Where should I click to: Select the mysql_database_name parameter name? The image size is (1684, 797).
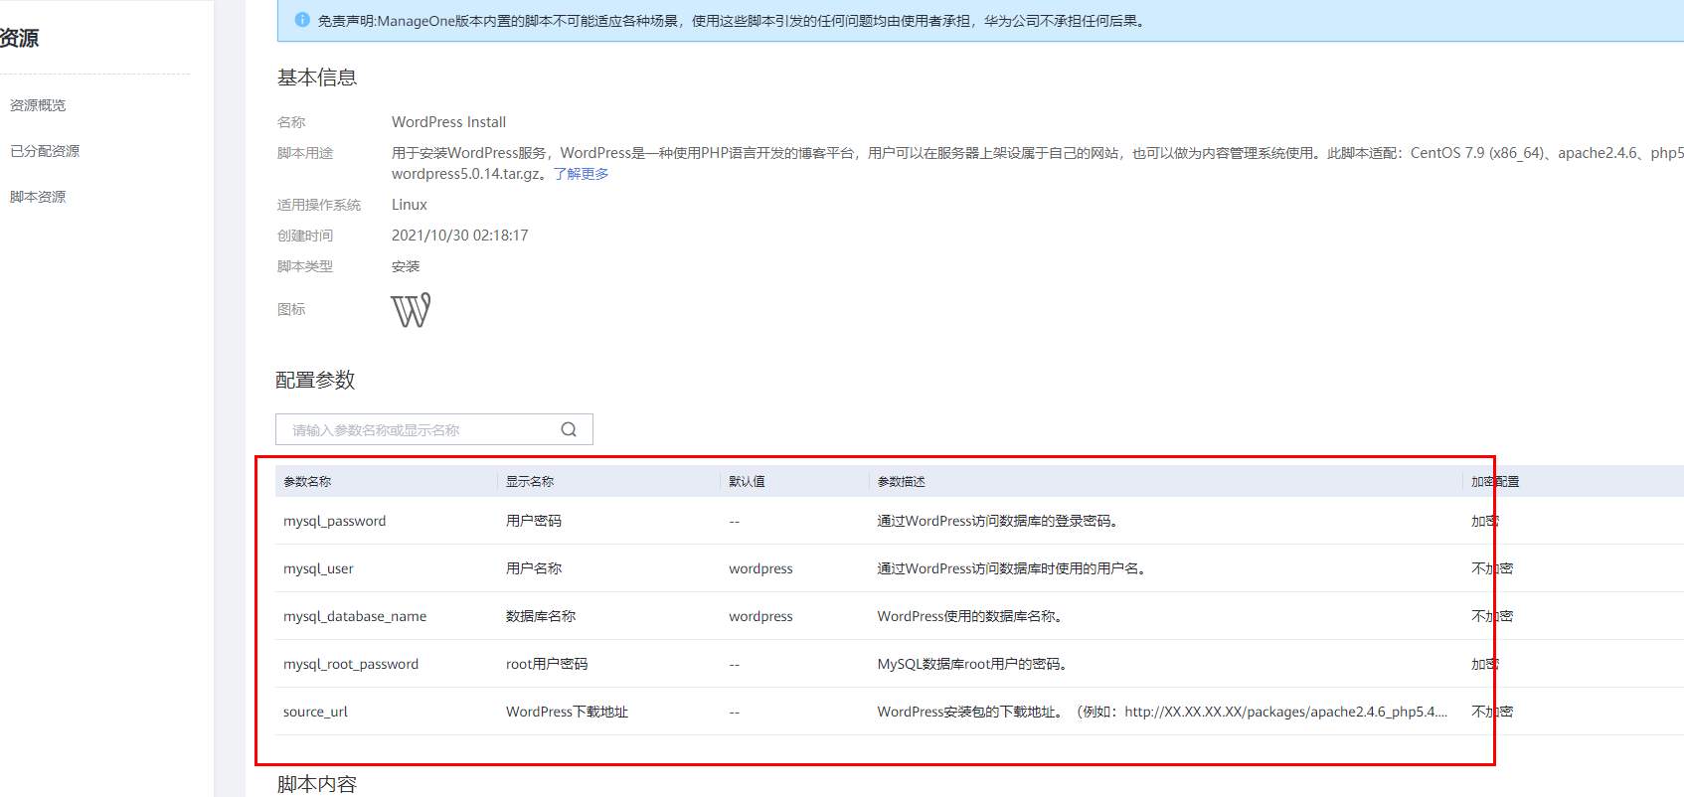point(355,616)
